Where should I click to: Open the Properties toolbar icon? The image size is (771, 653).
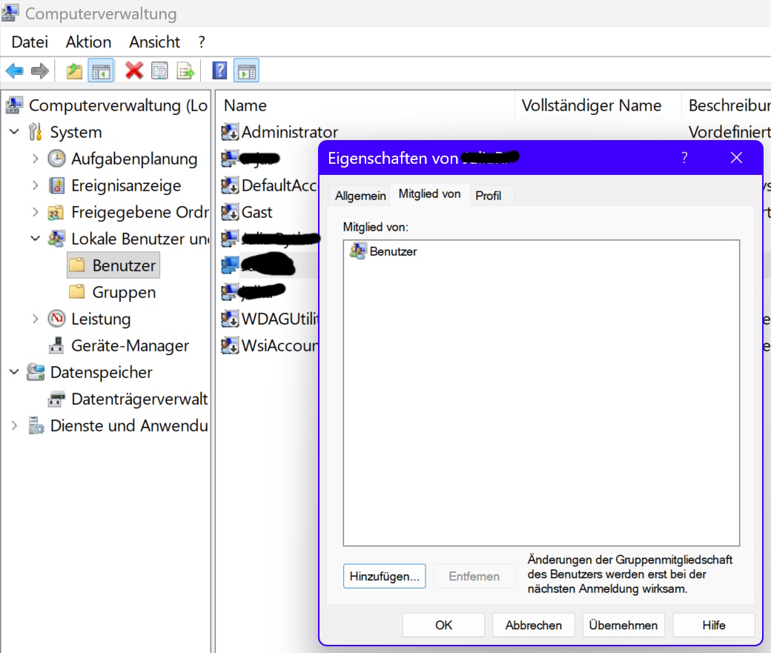pos(159,70)
